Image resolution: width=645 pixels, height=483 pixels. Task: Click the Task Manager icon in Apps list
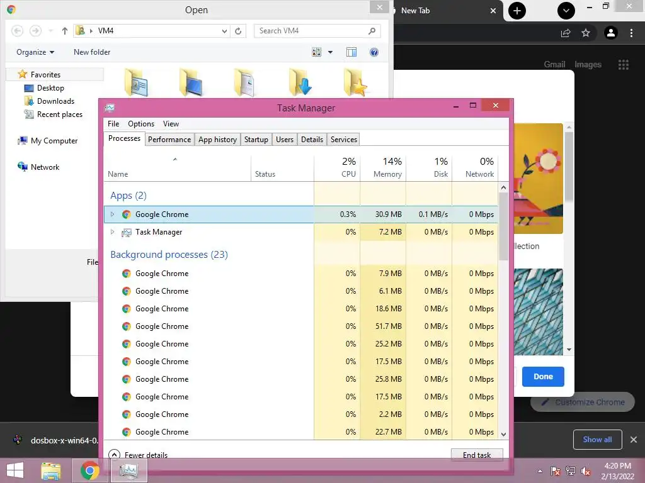(x=126, y=233)
